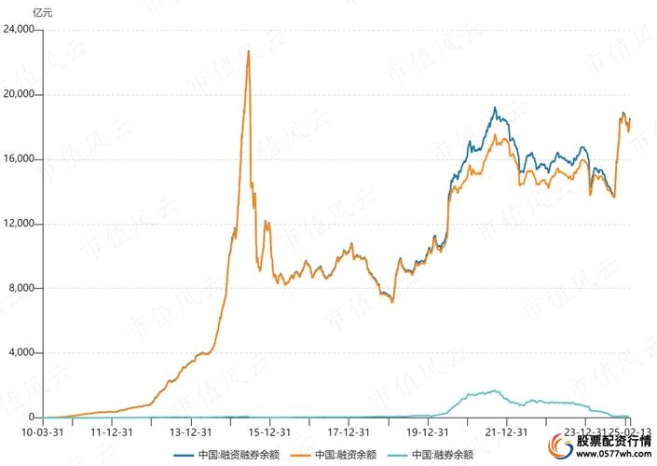Screen dimensions: 657x466
Task: Click the orange line's highest peak
Action: [248, 51]
